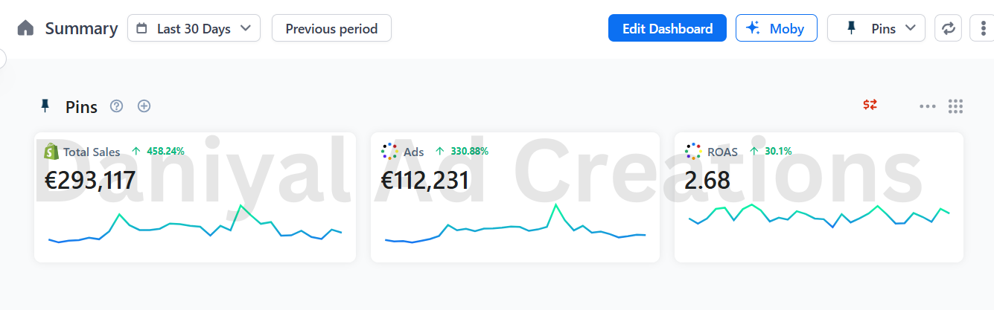This screenshot has height=310, width=994.
Task: Select the Ads spend €112,231 value
Action: (x=425, y=181)
